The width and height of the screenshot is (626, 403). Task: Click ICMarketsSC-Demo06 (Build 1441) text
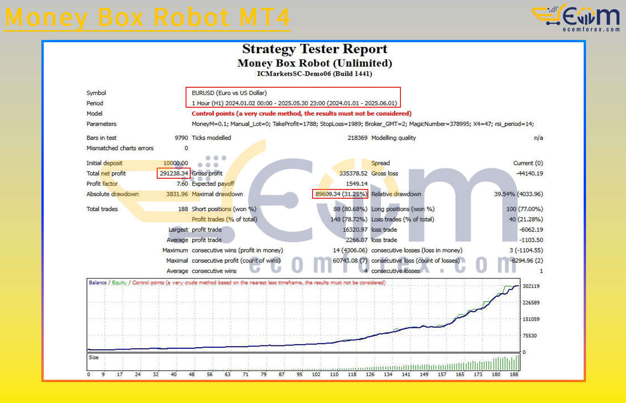[x=315, y=73]
